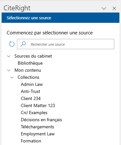Viewport: 121px width, 145px height.
Task: Click the magnifying glass search icon
Action: coord(23,44)
